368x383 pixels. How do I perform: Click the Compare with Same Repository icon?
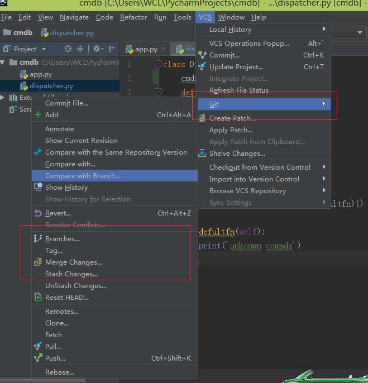pos(38,152)
